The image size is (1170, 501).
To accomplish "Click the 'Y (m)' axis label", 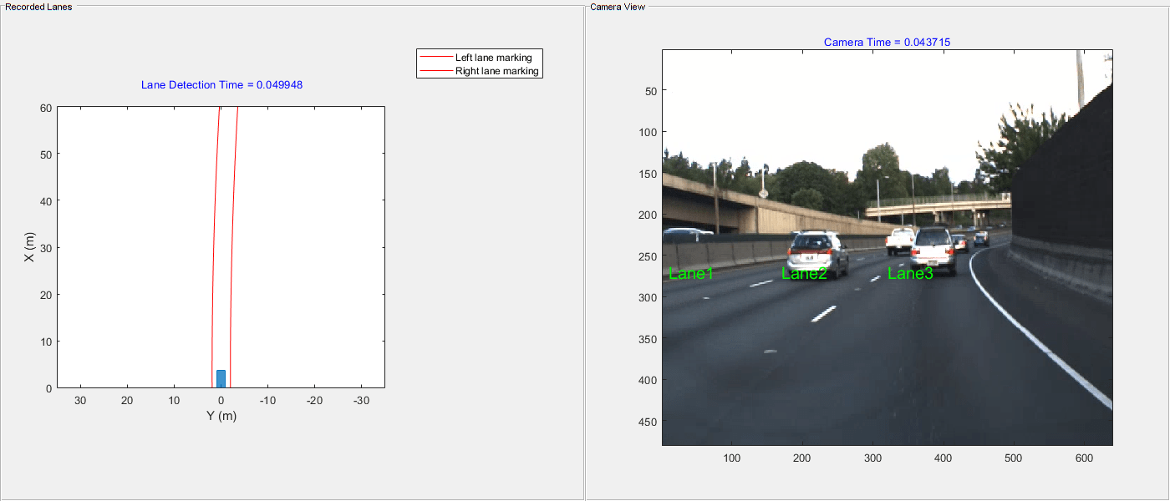I will (x=221, y=417).
